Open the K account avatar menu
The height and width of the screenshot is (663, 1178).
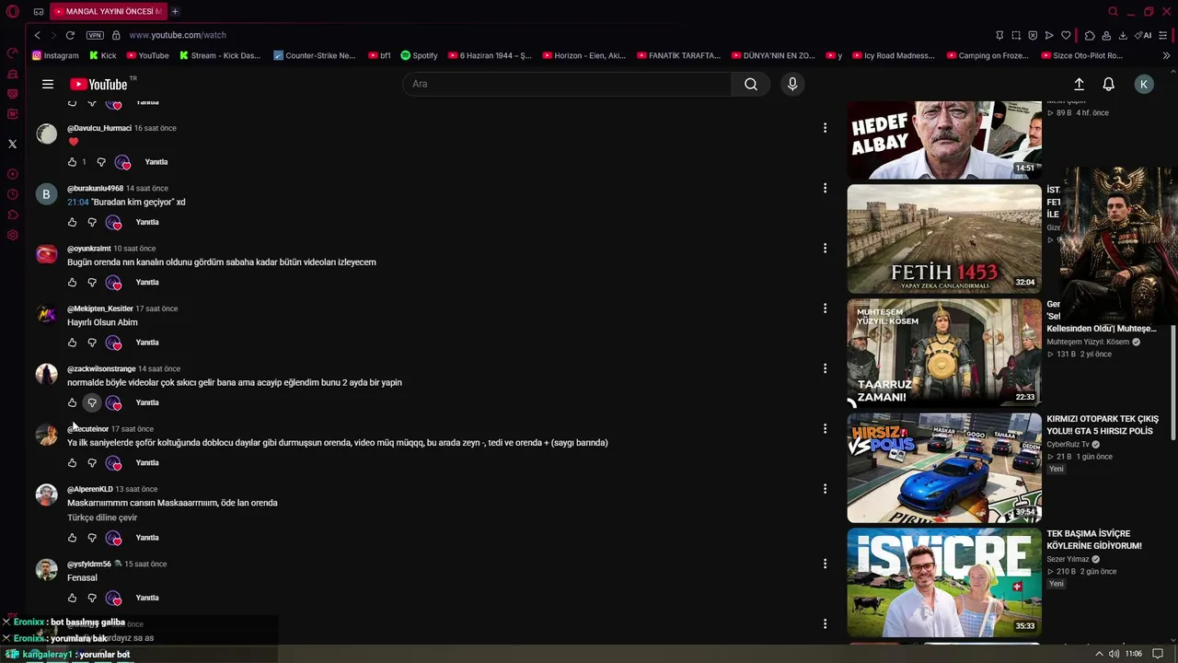[1144, 84]
